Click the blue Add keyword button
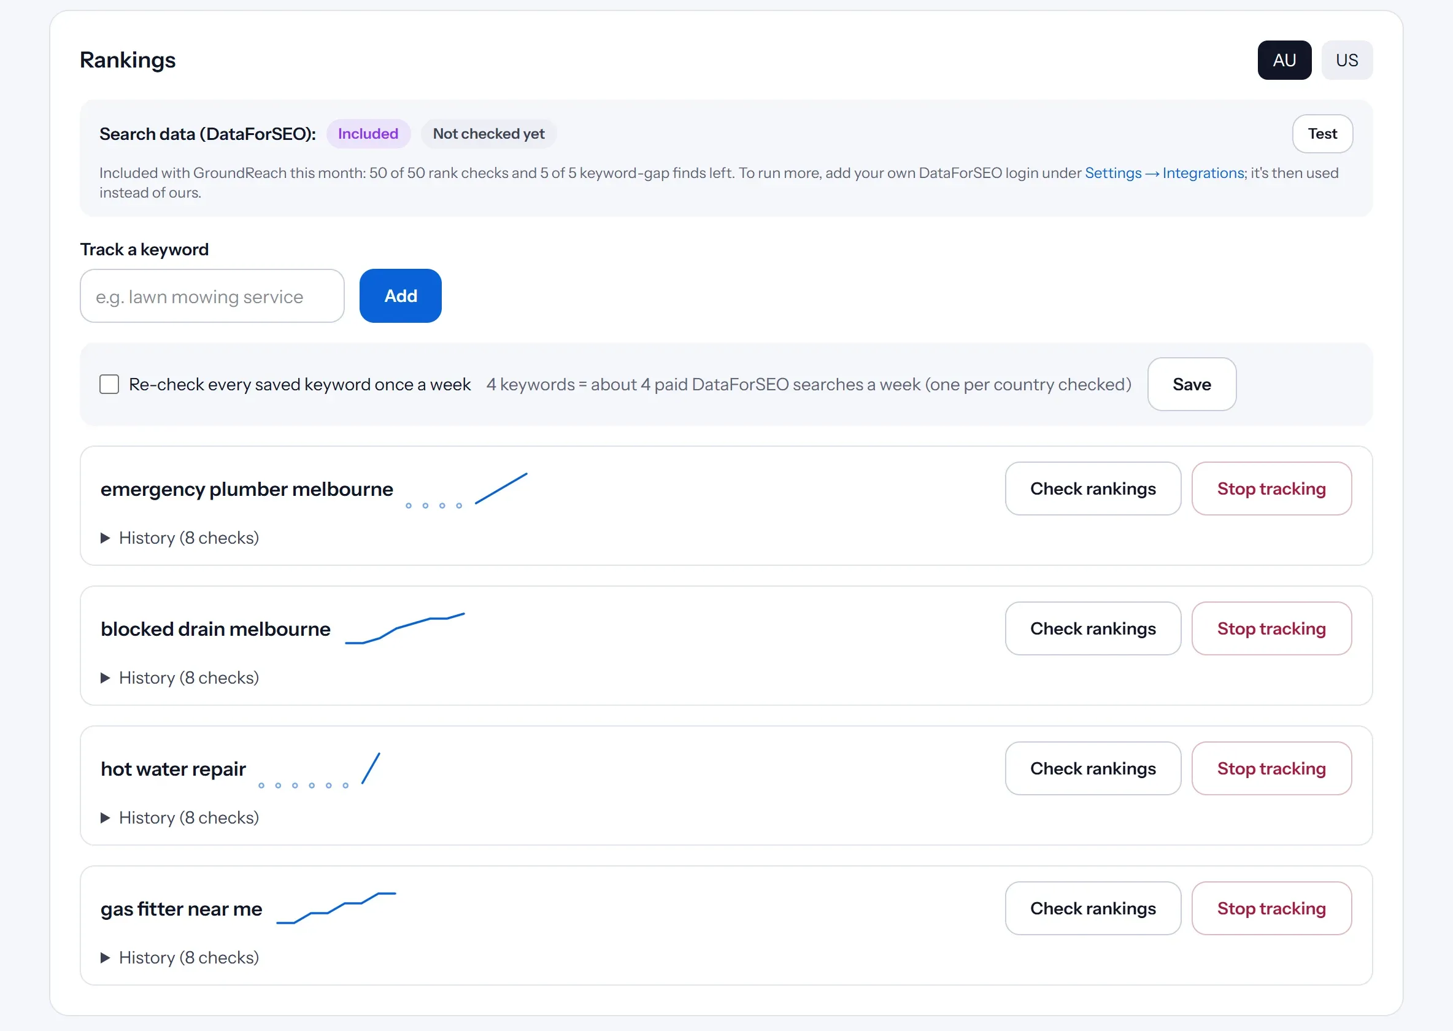This screenshot has width=1453, height=1031. click(x=401, y=296)
